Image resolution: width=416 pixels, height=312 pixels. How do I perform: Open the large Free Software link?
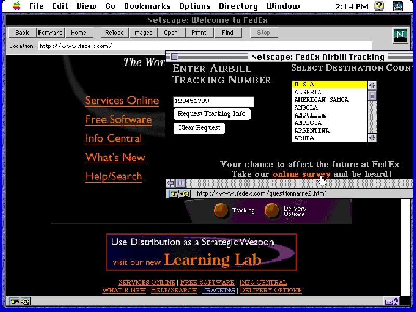(x=119, y=120)
